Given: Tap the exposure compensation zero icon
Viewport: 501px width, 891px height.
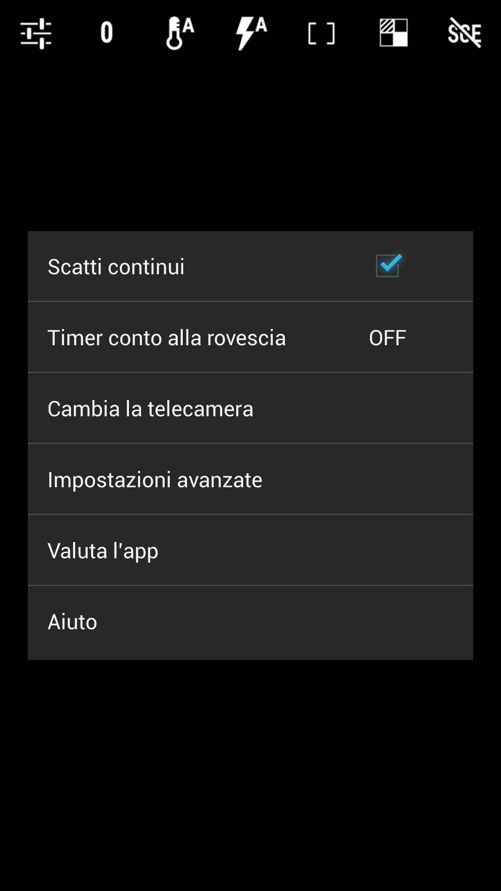Looking at the screenshot, I should pyautogui.click(x=107, y=32).
